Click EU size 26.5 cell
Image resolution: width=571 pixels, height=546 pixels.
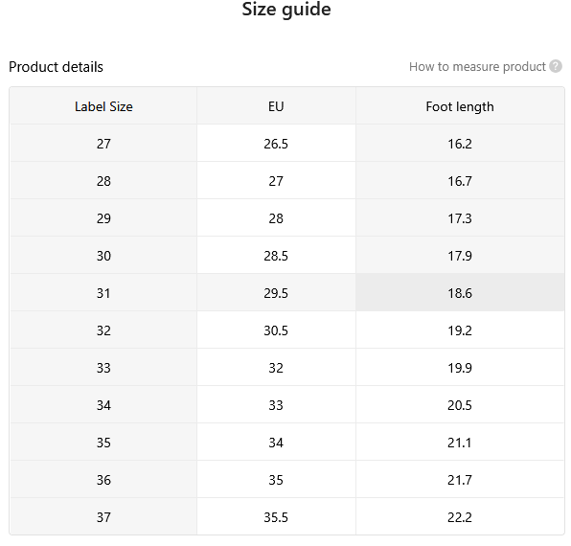tap(276, 144)
